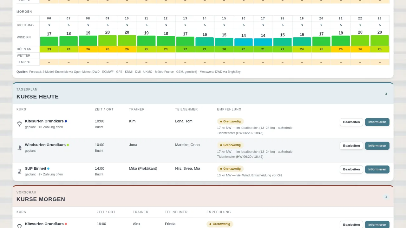Click the wind direction arrow for hour 16
The width and height of the screenshot is (406, 228).
[x=244, y=25]
